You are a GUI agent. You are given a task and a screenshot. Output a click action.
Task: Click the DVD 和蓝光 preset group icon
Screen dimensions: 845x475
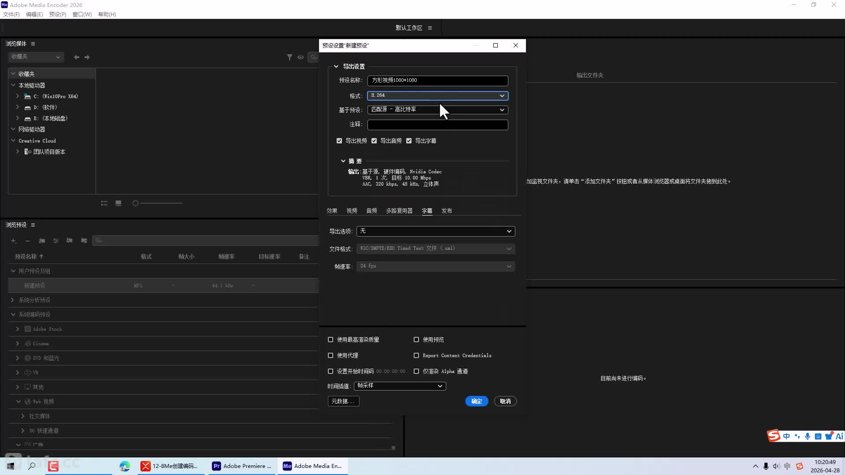[x=28, y=358]
